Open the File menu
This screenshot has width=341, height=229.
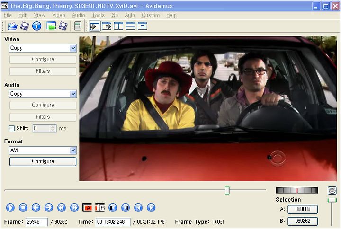(8, 15)
